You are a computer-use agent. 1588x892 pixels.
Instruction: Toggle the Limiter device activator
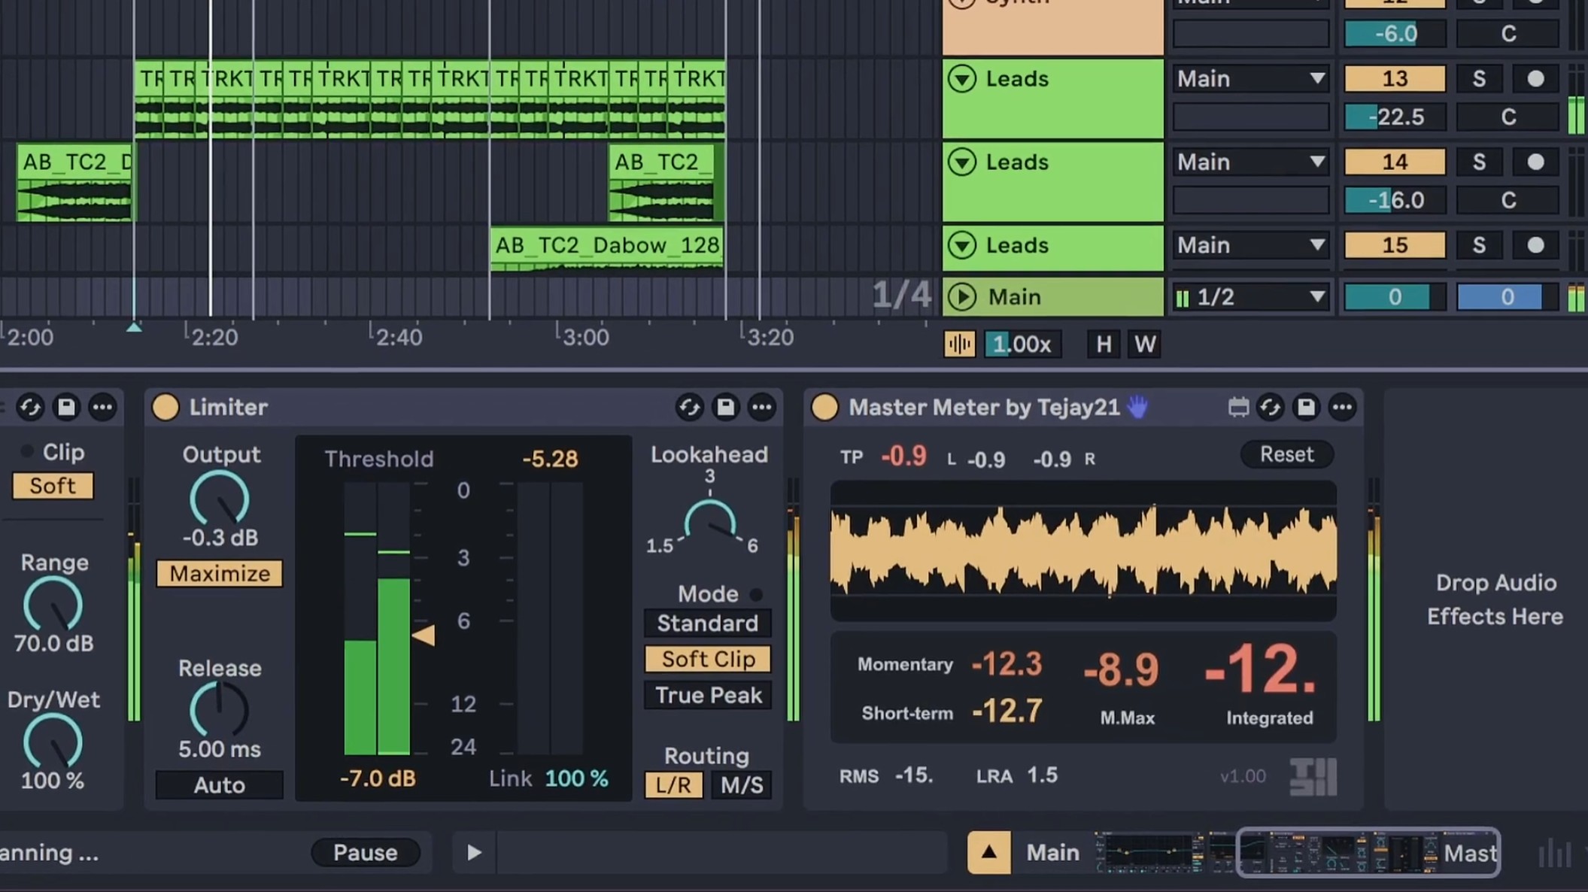click(165, 407)
